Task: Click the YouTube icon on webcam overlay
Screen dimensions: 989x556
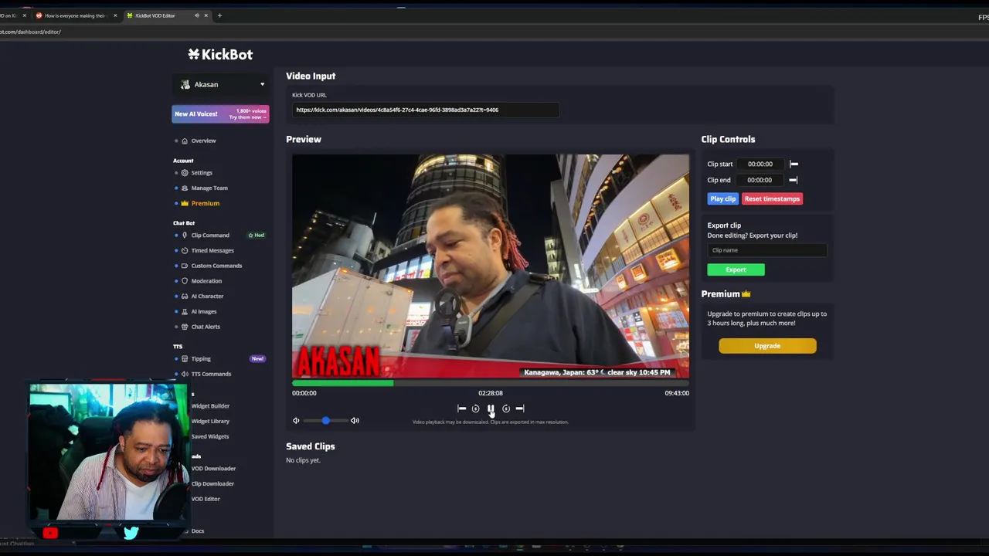Action: tap(51, 532)
